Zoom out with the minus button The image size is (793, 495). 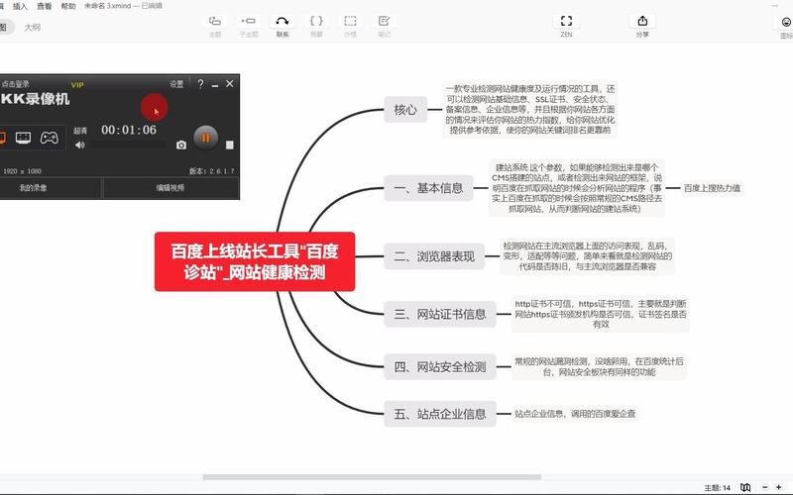[x=764, y=487]
